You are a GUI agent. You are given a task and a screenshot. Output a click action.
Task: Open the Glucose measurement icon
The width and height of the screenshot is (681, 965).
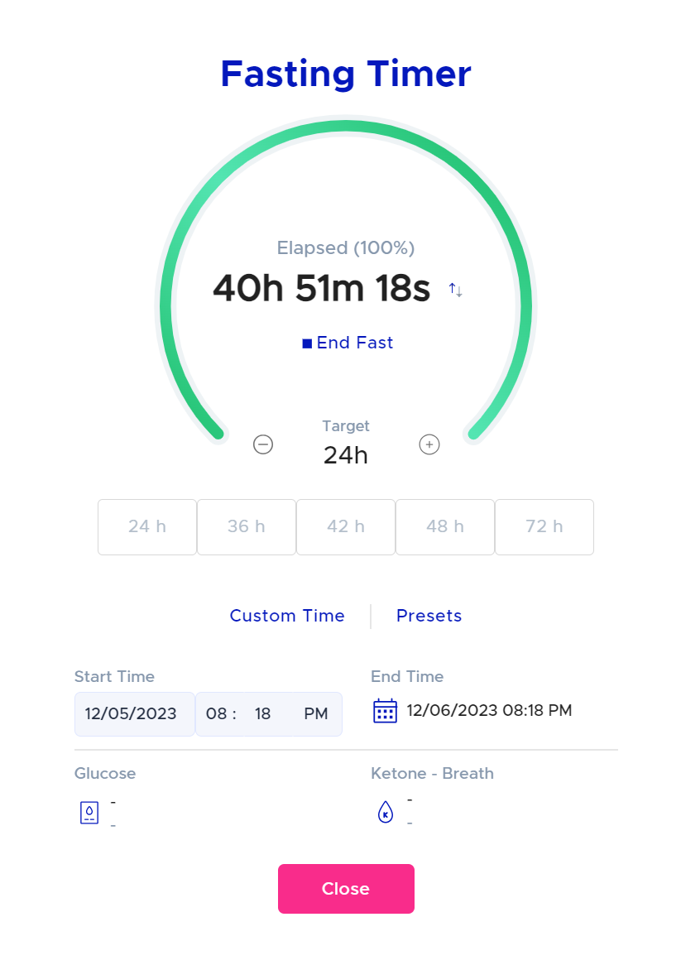(89, 812)
